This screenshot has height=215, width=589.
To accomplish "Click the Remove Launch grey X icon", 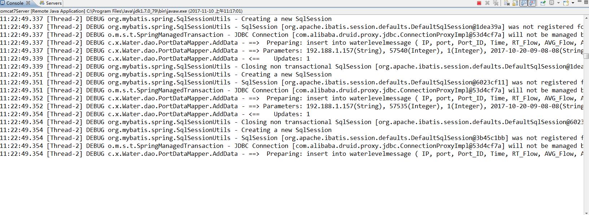I will [487, 3].
